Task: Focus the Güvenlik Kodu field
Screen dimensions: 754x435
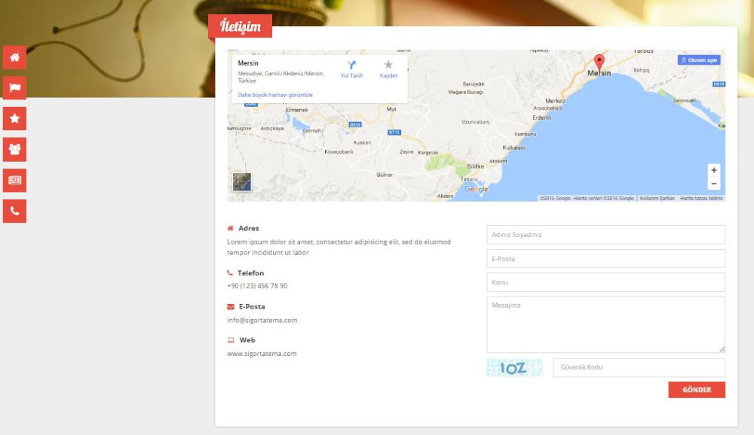Action: [639, 367]
